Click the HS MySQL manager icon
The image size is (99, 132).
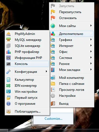point(8,40)
